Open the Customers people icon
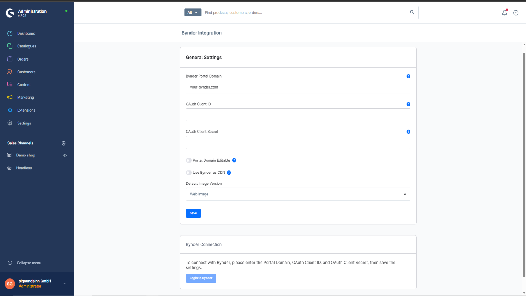526x296 pixels. coord(10,72)
